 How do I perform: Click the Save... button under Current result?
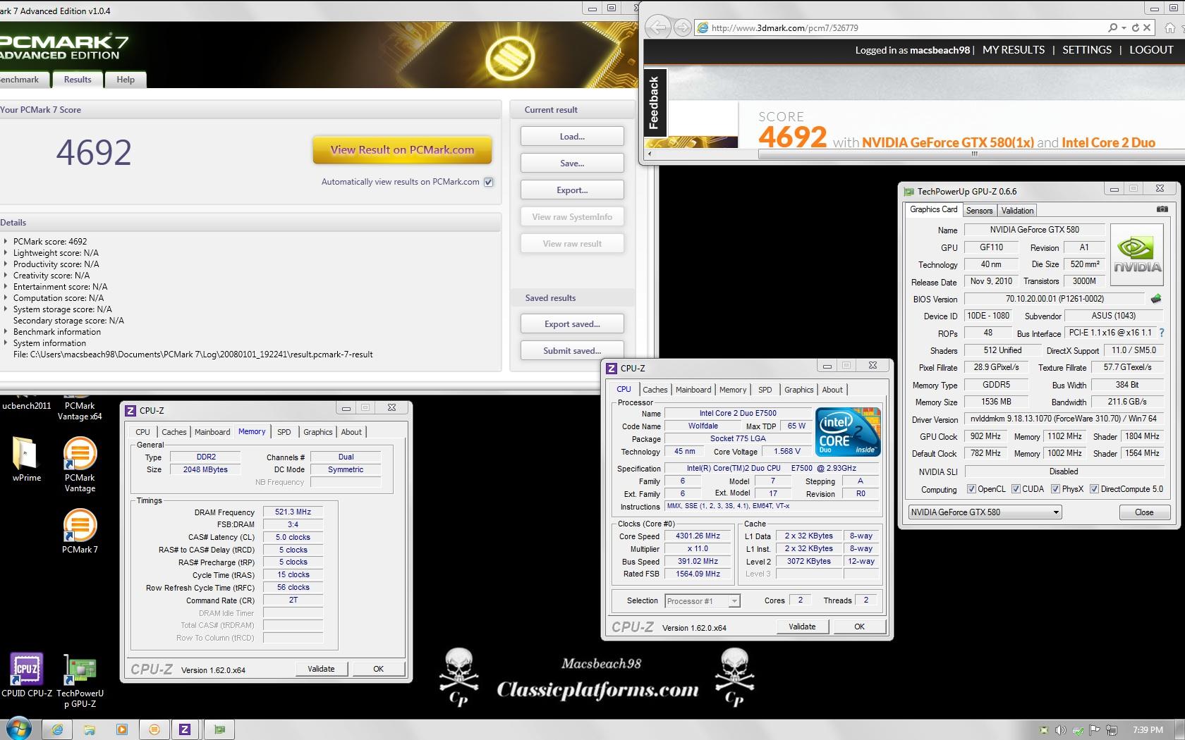pos(572,163)
